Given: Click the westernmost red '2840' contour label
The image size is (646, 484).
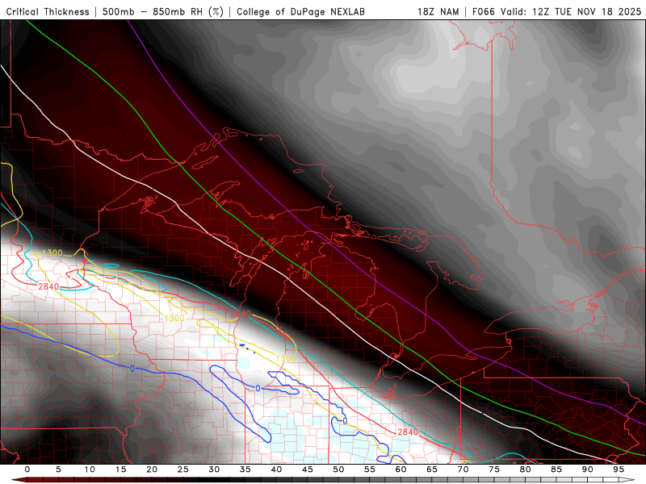Looking at the screenshot, I should (48, 286).
